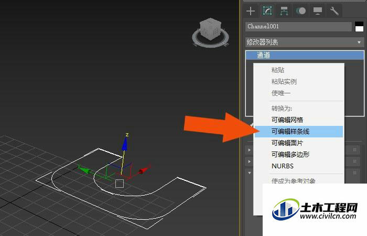Click the red X axis gizmo arrow
Image resolution: width=367 pixels, height=236 pixels.
(144, 169)
